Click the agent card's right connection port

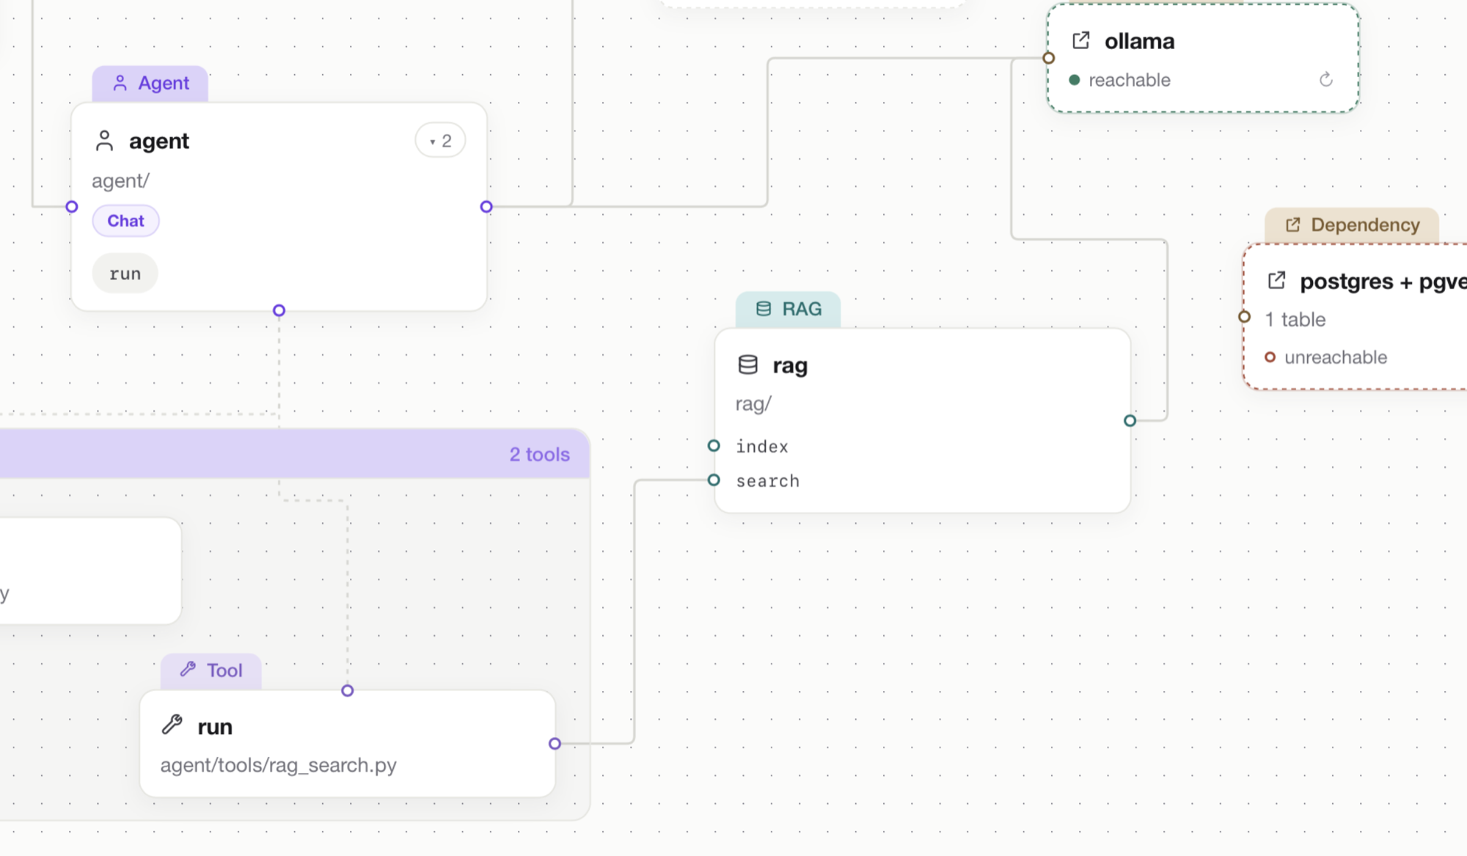coord(486,207)
